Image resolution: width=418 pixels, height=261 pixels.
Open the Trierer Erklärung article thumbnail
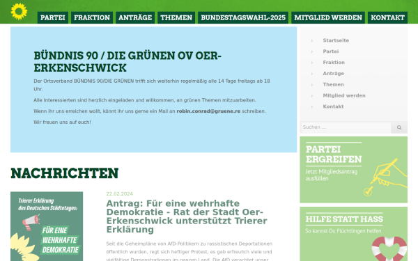(x=47, y=226)
